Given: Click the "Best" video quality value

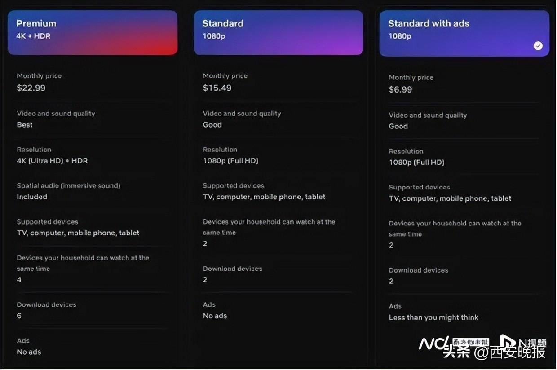Looking at the screenshot, I should point(25,125).
